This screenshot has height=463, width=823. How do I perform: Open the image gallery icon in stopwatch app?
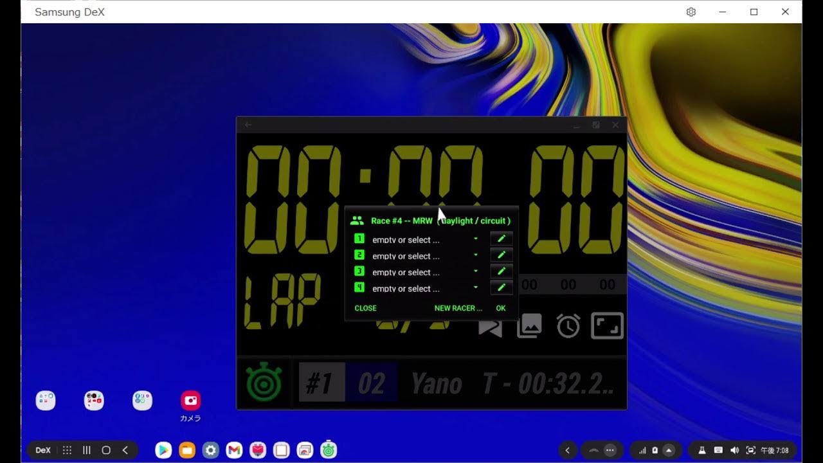click(x=529, y=326)
